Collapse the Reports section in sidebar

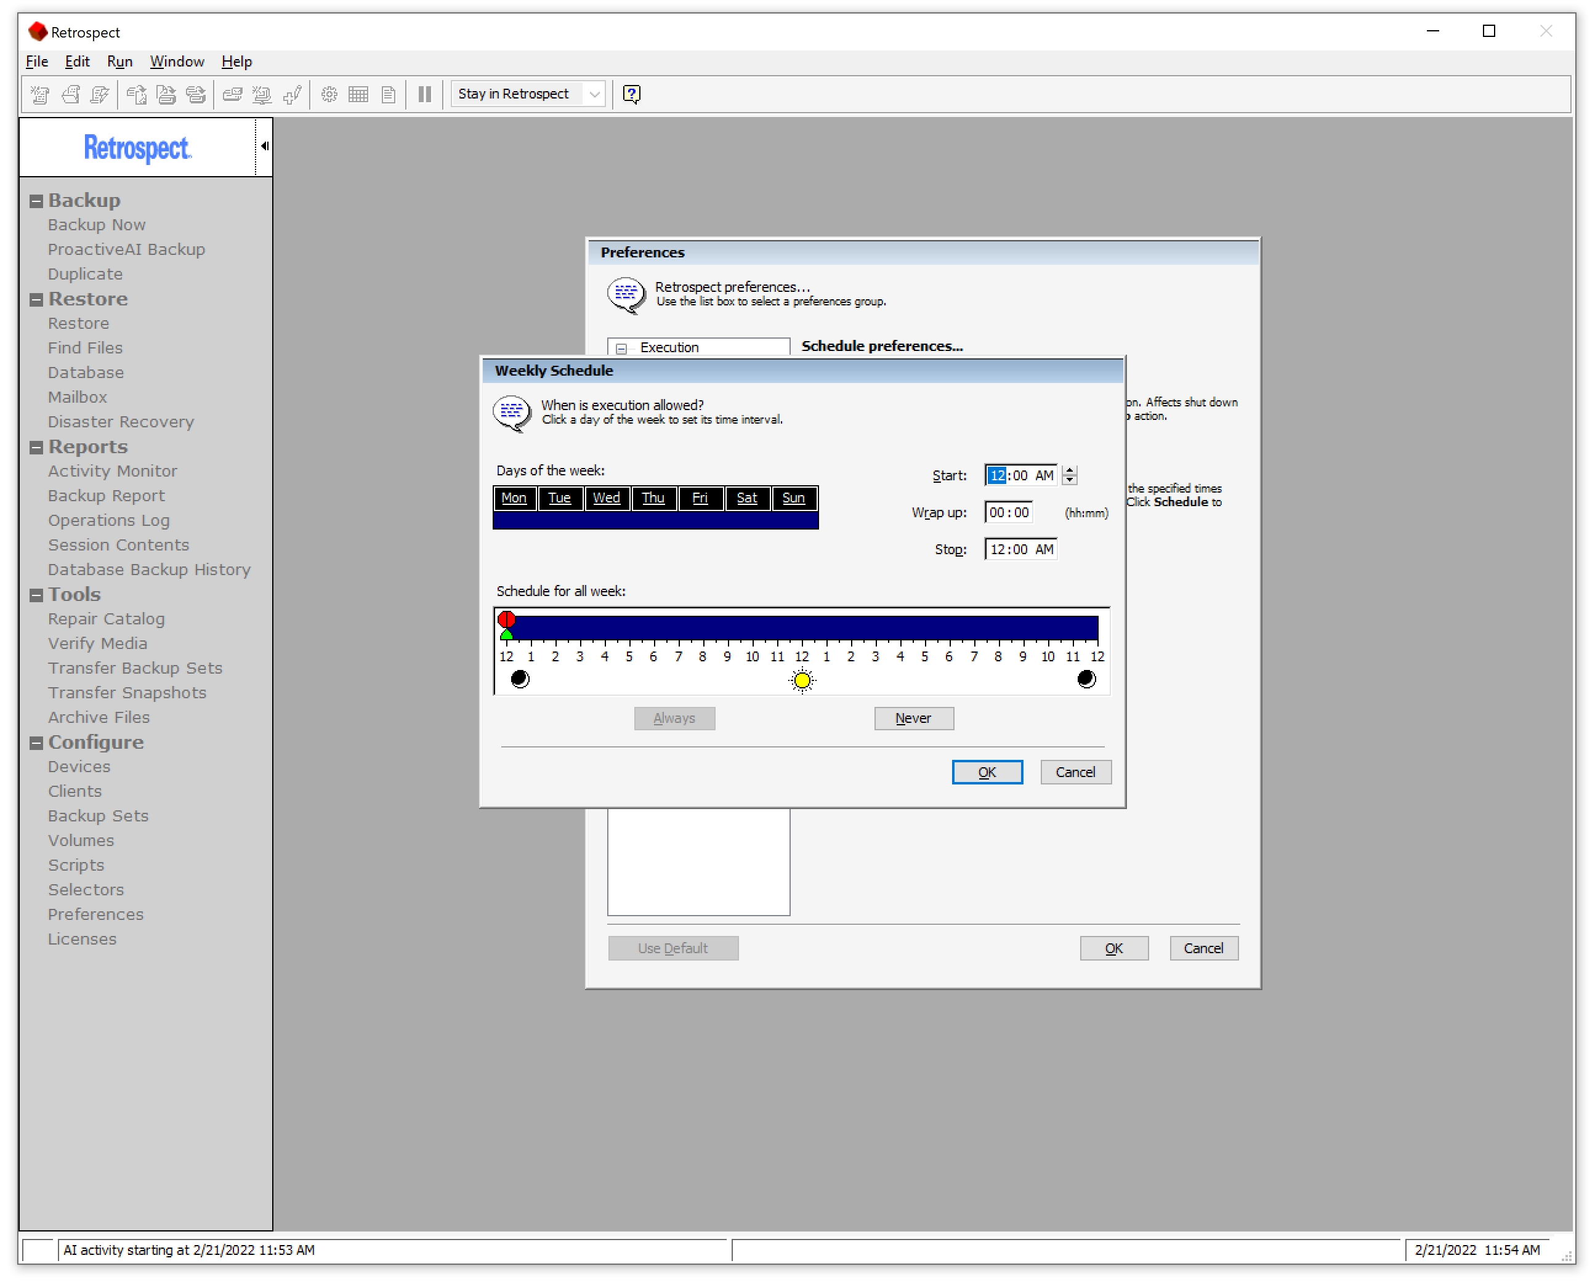(36, 448)
